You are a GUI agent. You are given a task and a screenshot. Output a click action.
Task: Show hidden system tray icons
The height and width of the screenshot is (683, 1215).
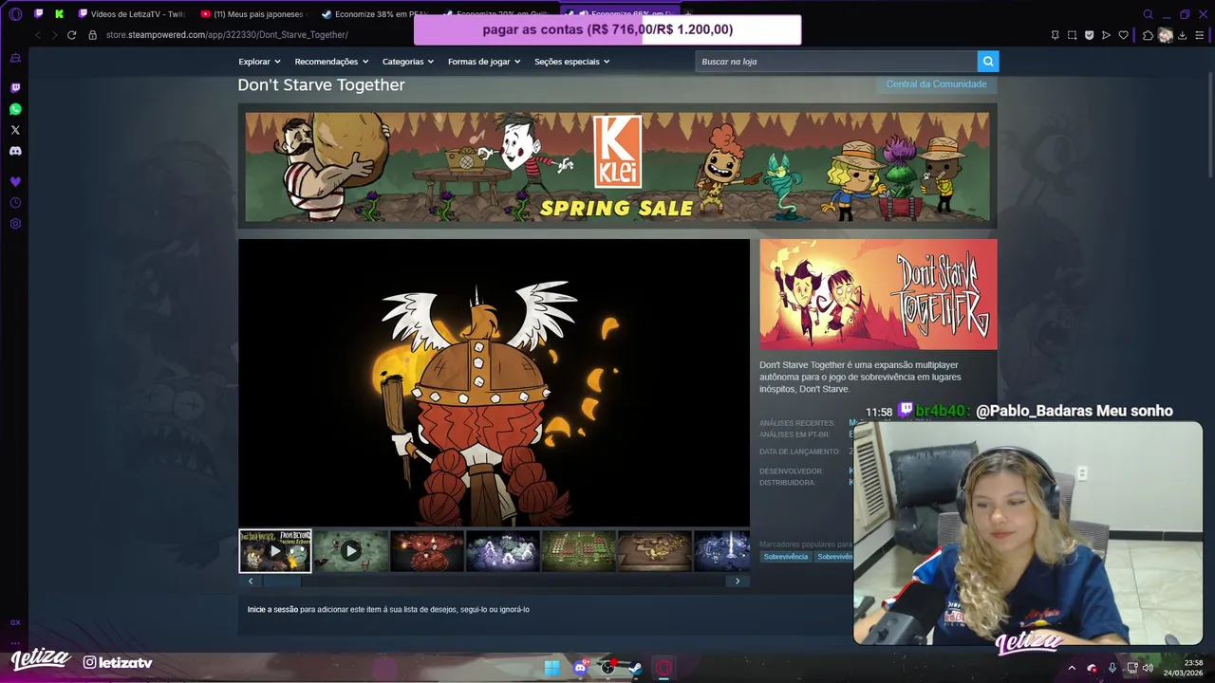[x=1072, y=668]
